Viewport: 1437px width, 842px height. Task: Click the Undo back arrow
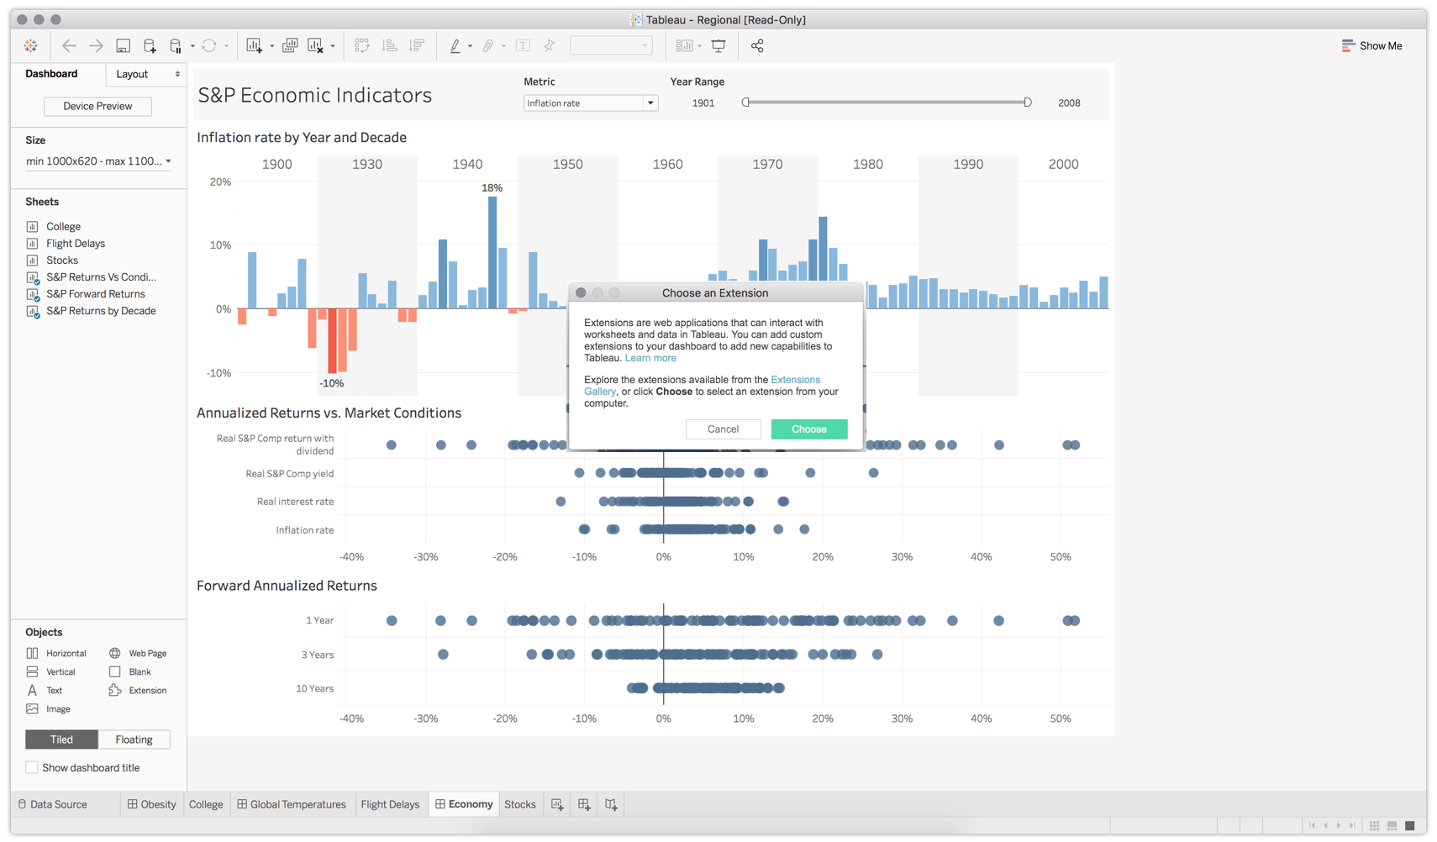69,45
